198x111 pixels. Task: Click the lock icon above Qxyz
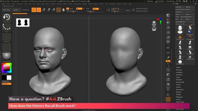(x=168, y=57)
